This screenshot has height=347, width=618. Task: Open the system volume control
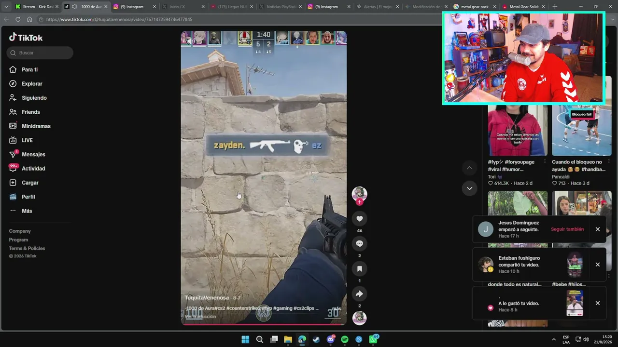[586, 339]
